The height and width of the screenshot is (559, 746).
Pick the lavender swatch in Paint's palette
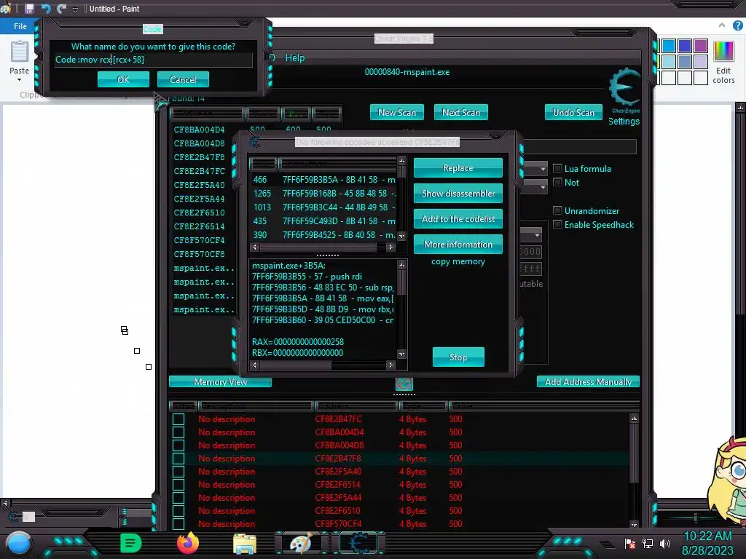pos(701,61)
